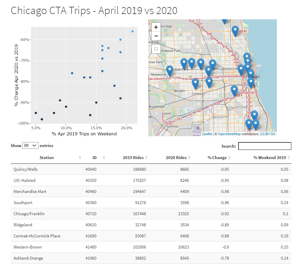Open the Leaflet attribution link
This screenshot has width=297, height=264.
pos(207,134)
